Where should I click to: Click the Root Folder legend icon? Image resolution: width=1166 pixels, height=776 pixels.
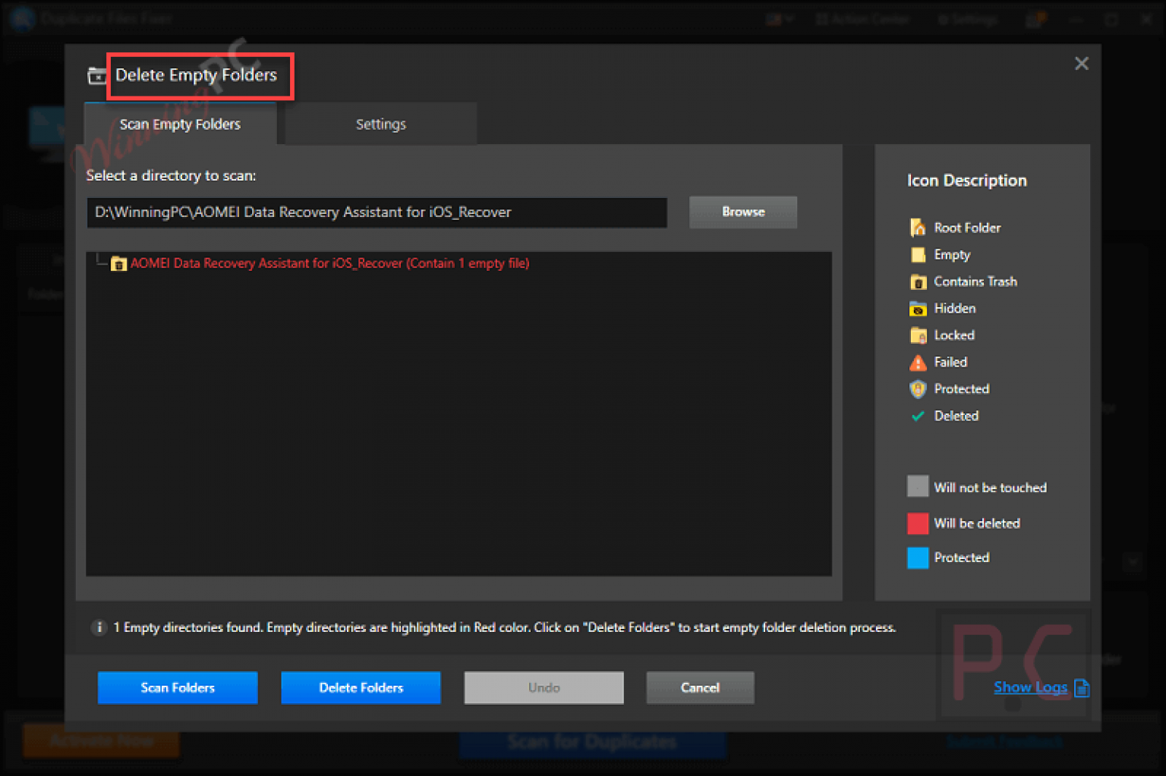pos(918,228)
